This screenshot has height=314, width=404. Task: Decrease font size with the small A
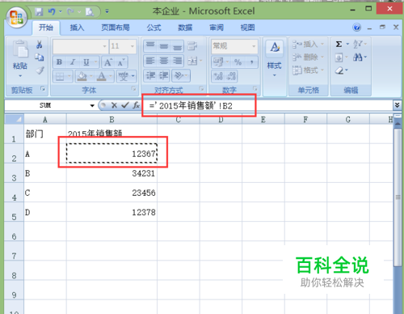tap(121, 62)
